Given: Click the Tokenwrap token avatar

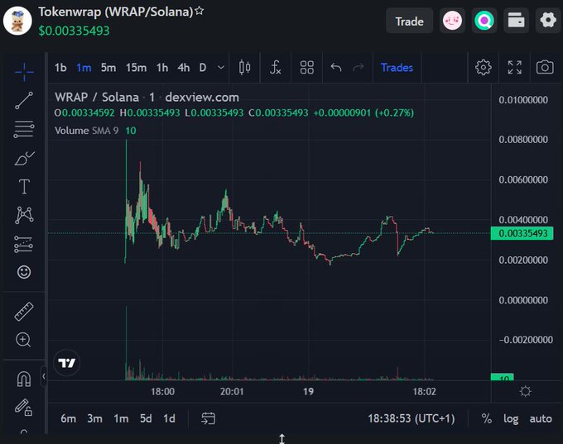Looking at the screenshot, I should (x=17, y=21).
